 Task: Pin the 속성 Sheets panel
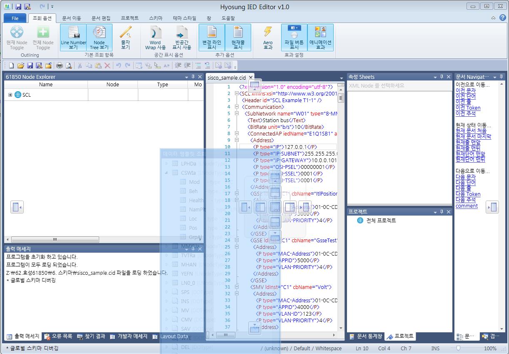tap(442, 77)
